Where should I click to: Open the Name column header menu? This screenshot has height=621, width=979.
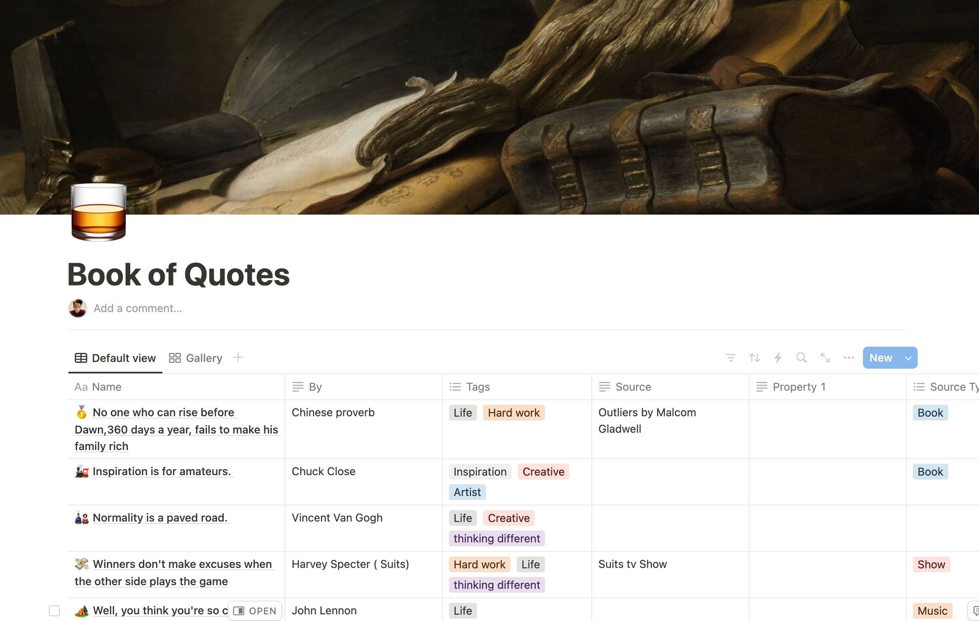click(176, 387)
